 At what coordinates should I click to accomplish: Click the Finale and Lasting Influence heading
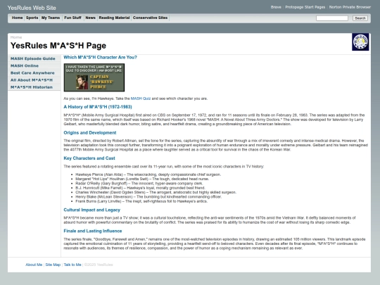pos(93,231)
